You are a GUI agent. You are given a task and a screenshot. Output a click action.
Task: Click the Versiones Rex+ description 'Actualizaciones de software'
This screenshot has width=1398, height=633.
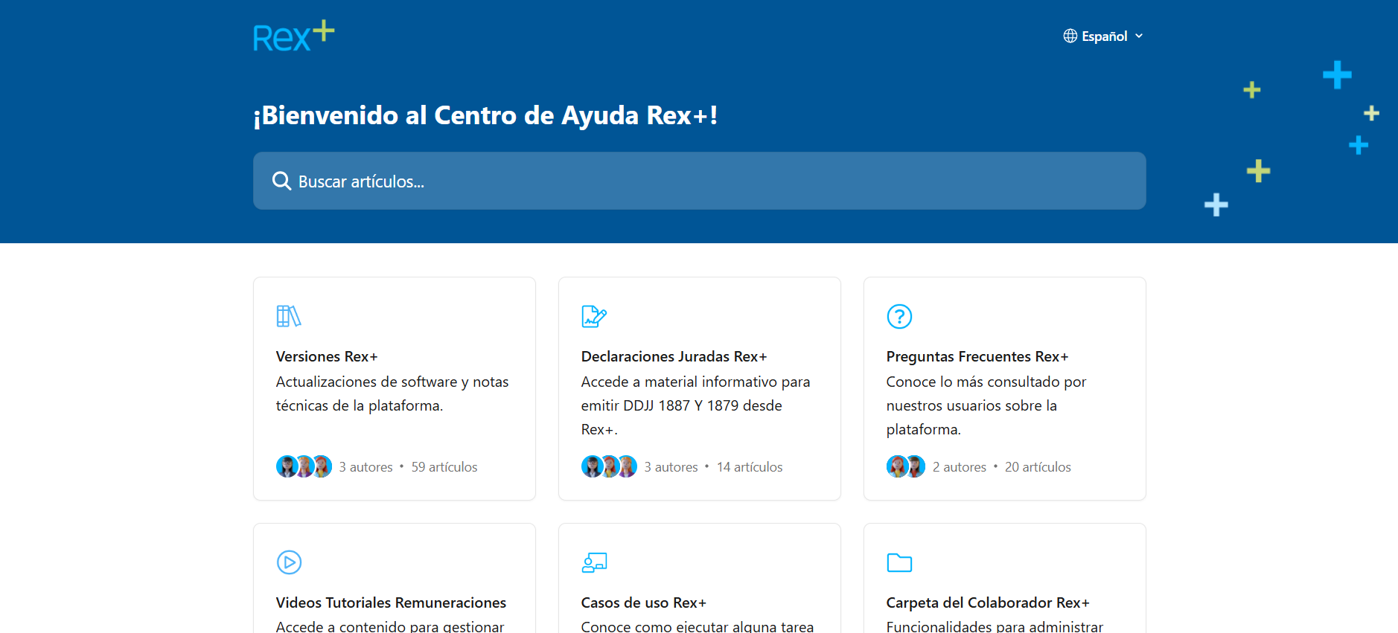[x=392, y=393]
